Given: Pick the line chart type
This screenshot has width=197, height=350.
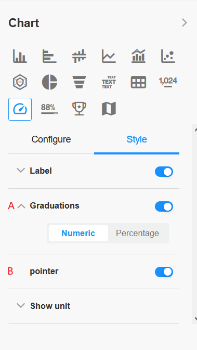Looking at the screenshot, I should tap(109, 56).
